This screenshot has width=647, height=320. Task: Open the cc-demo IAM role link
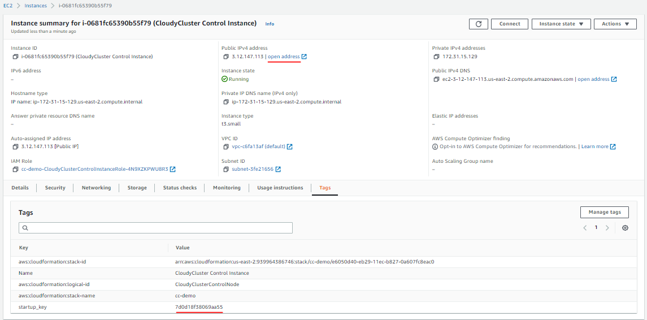(94, 169)
